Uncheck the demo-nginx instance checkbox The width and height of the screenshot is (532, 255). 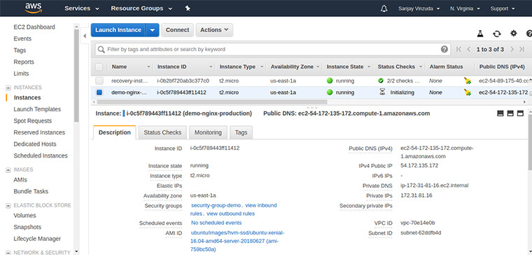[x=99, y=92]
